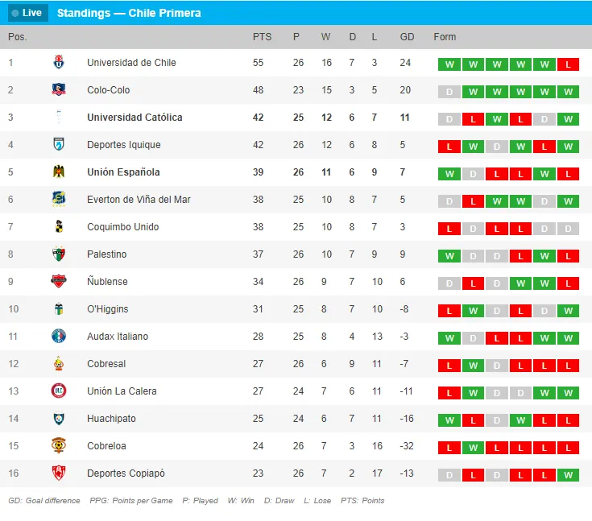Open the Coquimbo Unido team page
592x521 pixels.
[123, 227]
